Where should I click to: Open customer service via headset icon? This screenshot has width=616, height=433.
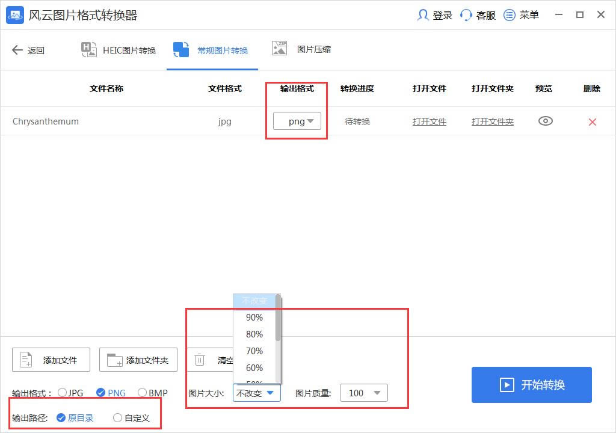[x=466, y=15]
